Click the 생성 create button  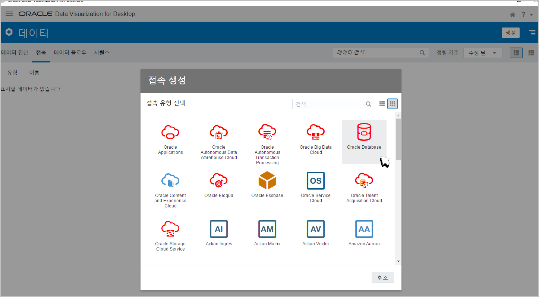coord(510,33)
